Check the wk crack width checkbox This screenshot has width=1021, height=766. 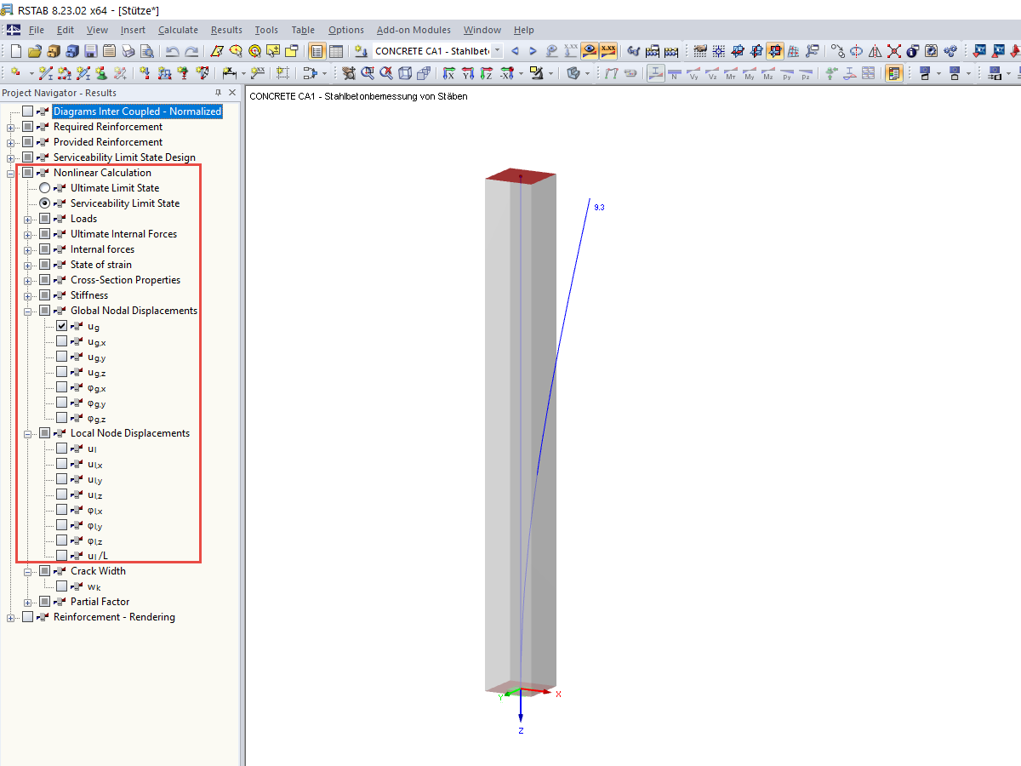(61, 586)
